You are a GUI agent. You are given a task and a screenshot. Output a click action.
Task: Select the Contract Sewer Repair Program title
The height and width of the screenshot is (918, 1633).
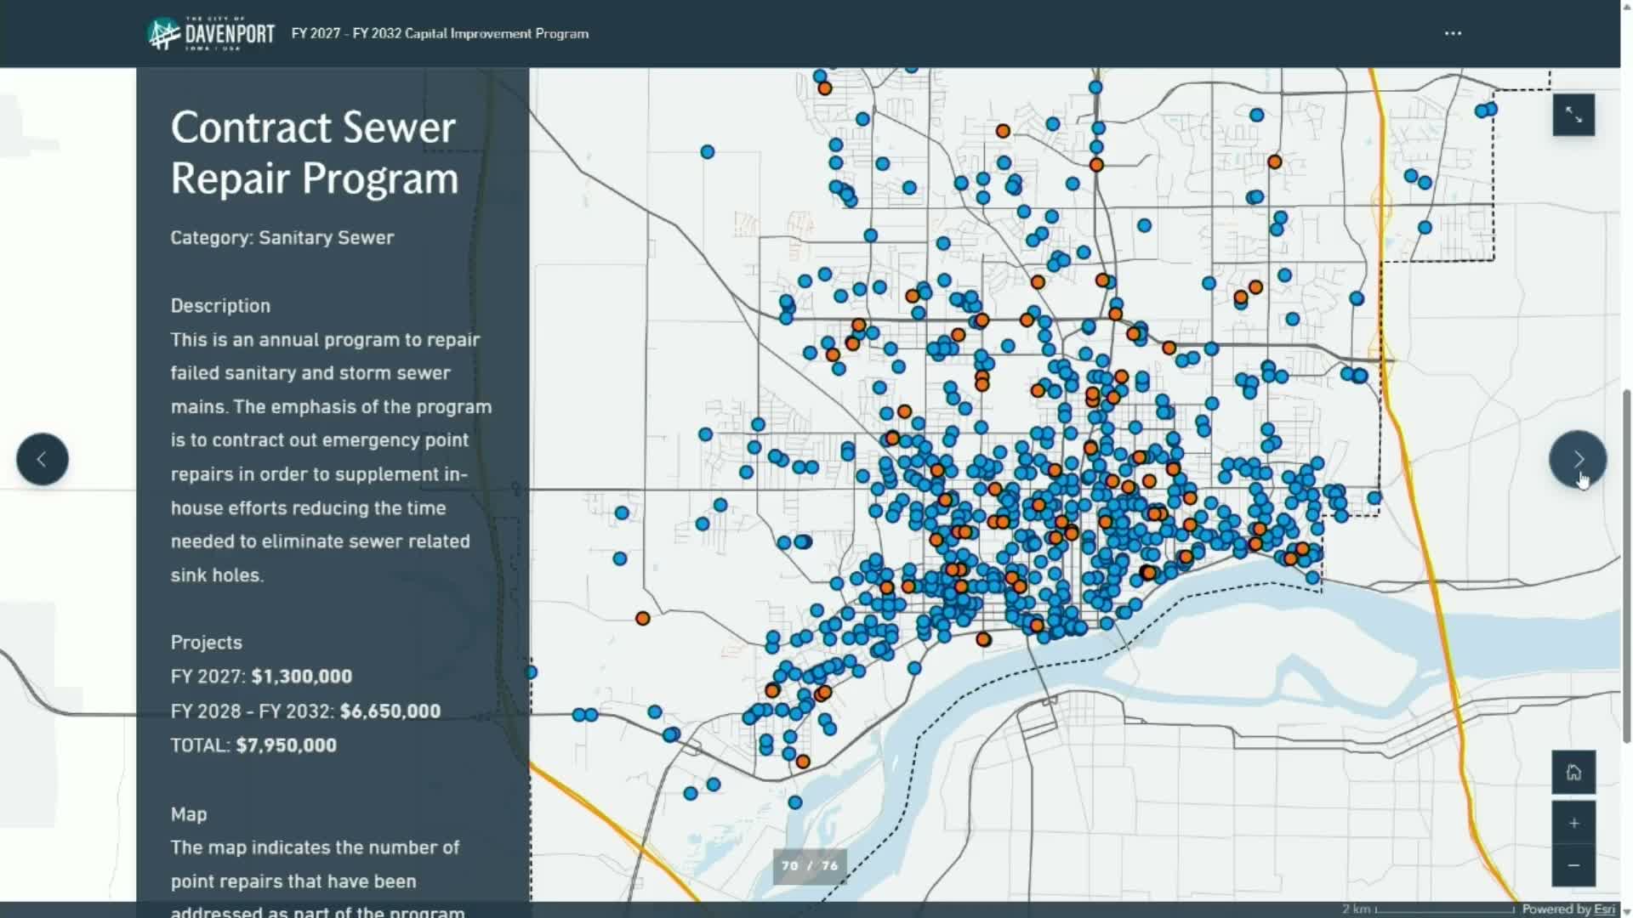[313, 153]
